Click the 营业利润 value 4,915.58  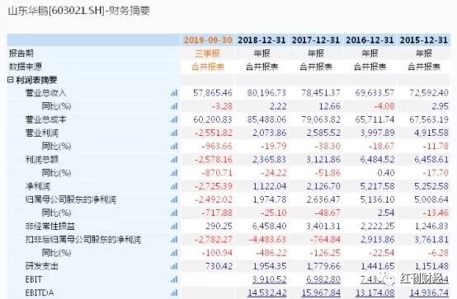431,133
